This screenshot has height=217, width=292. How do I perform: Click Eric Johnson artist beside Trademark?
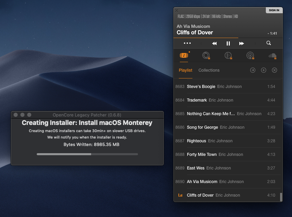tap(221, 100)
